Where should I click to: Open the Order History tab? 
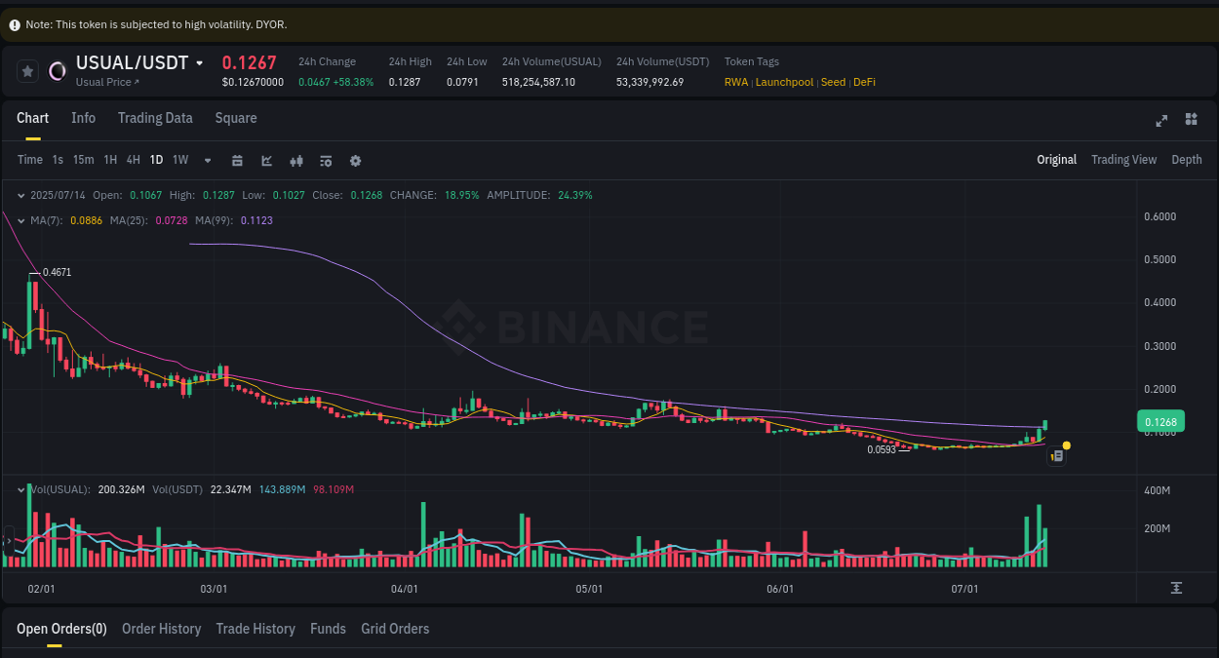pyautogui.click(x=161, y=629)
